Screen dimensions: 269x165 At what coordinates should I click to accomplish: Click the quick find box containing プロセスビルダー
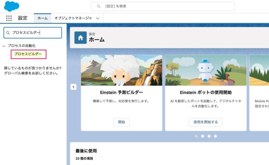coord(33,33)
